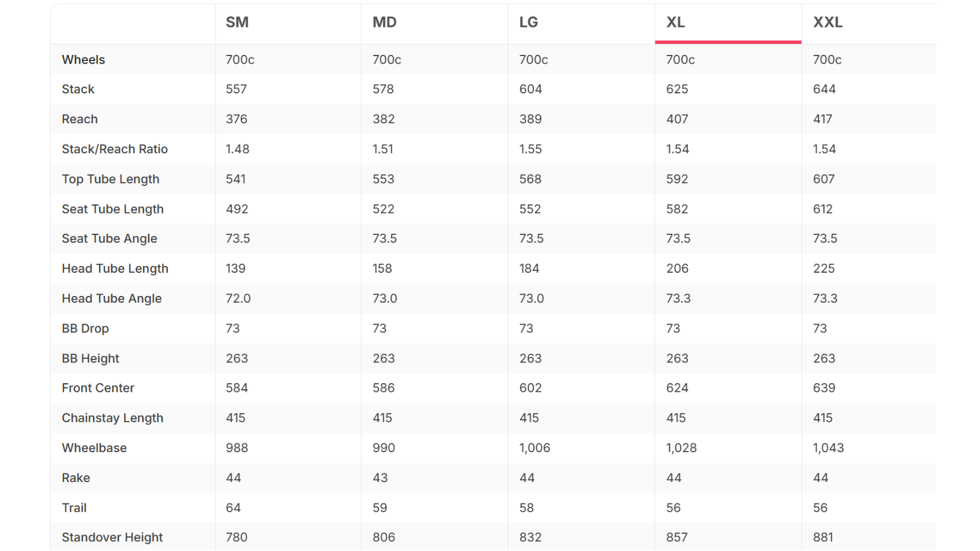Image resolution: width=980 pixels, height=551 pixels.
Task: Click the Reach row label
Action: pyautogui.click(x=79, y=119)
